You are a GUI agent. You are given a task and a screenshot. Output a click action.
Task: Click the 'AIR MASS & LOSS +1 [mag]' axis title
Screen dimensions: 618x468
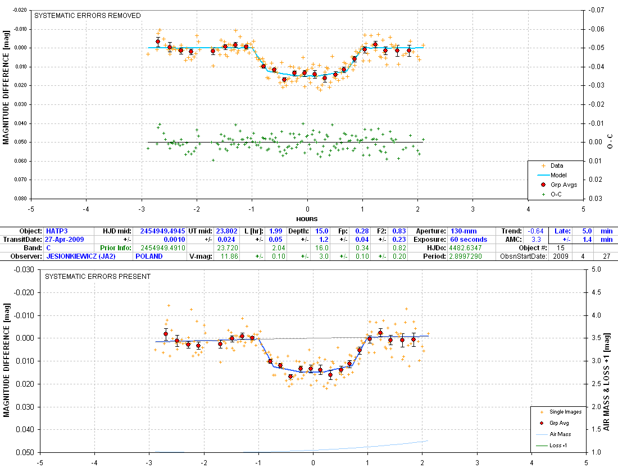(608, 382)
